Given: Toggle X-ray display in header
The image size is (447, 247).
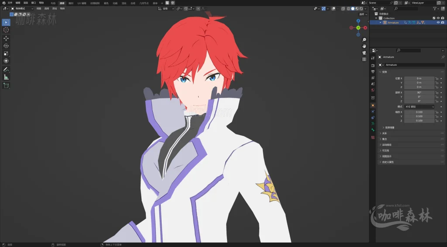Looking at the screenshot, I should point(343,9).
